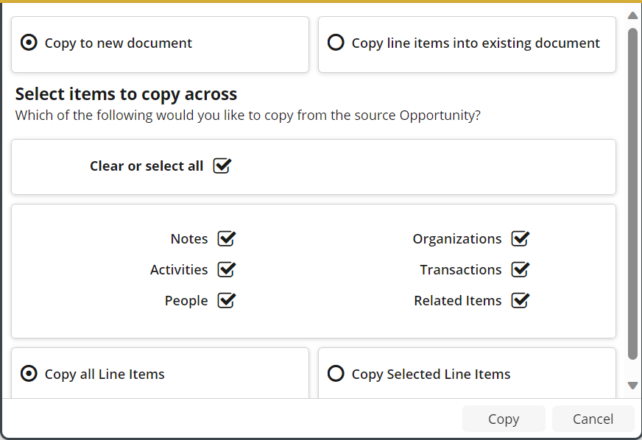Viewport: 642px width, 440px height.
Task: Click the scrollbar track below the thumb
Action: pos(632,370)
